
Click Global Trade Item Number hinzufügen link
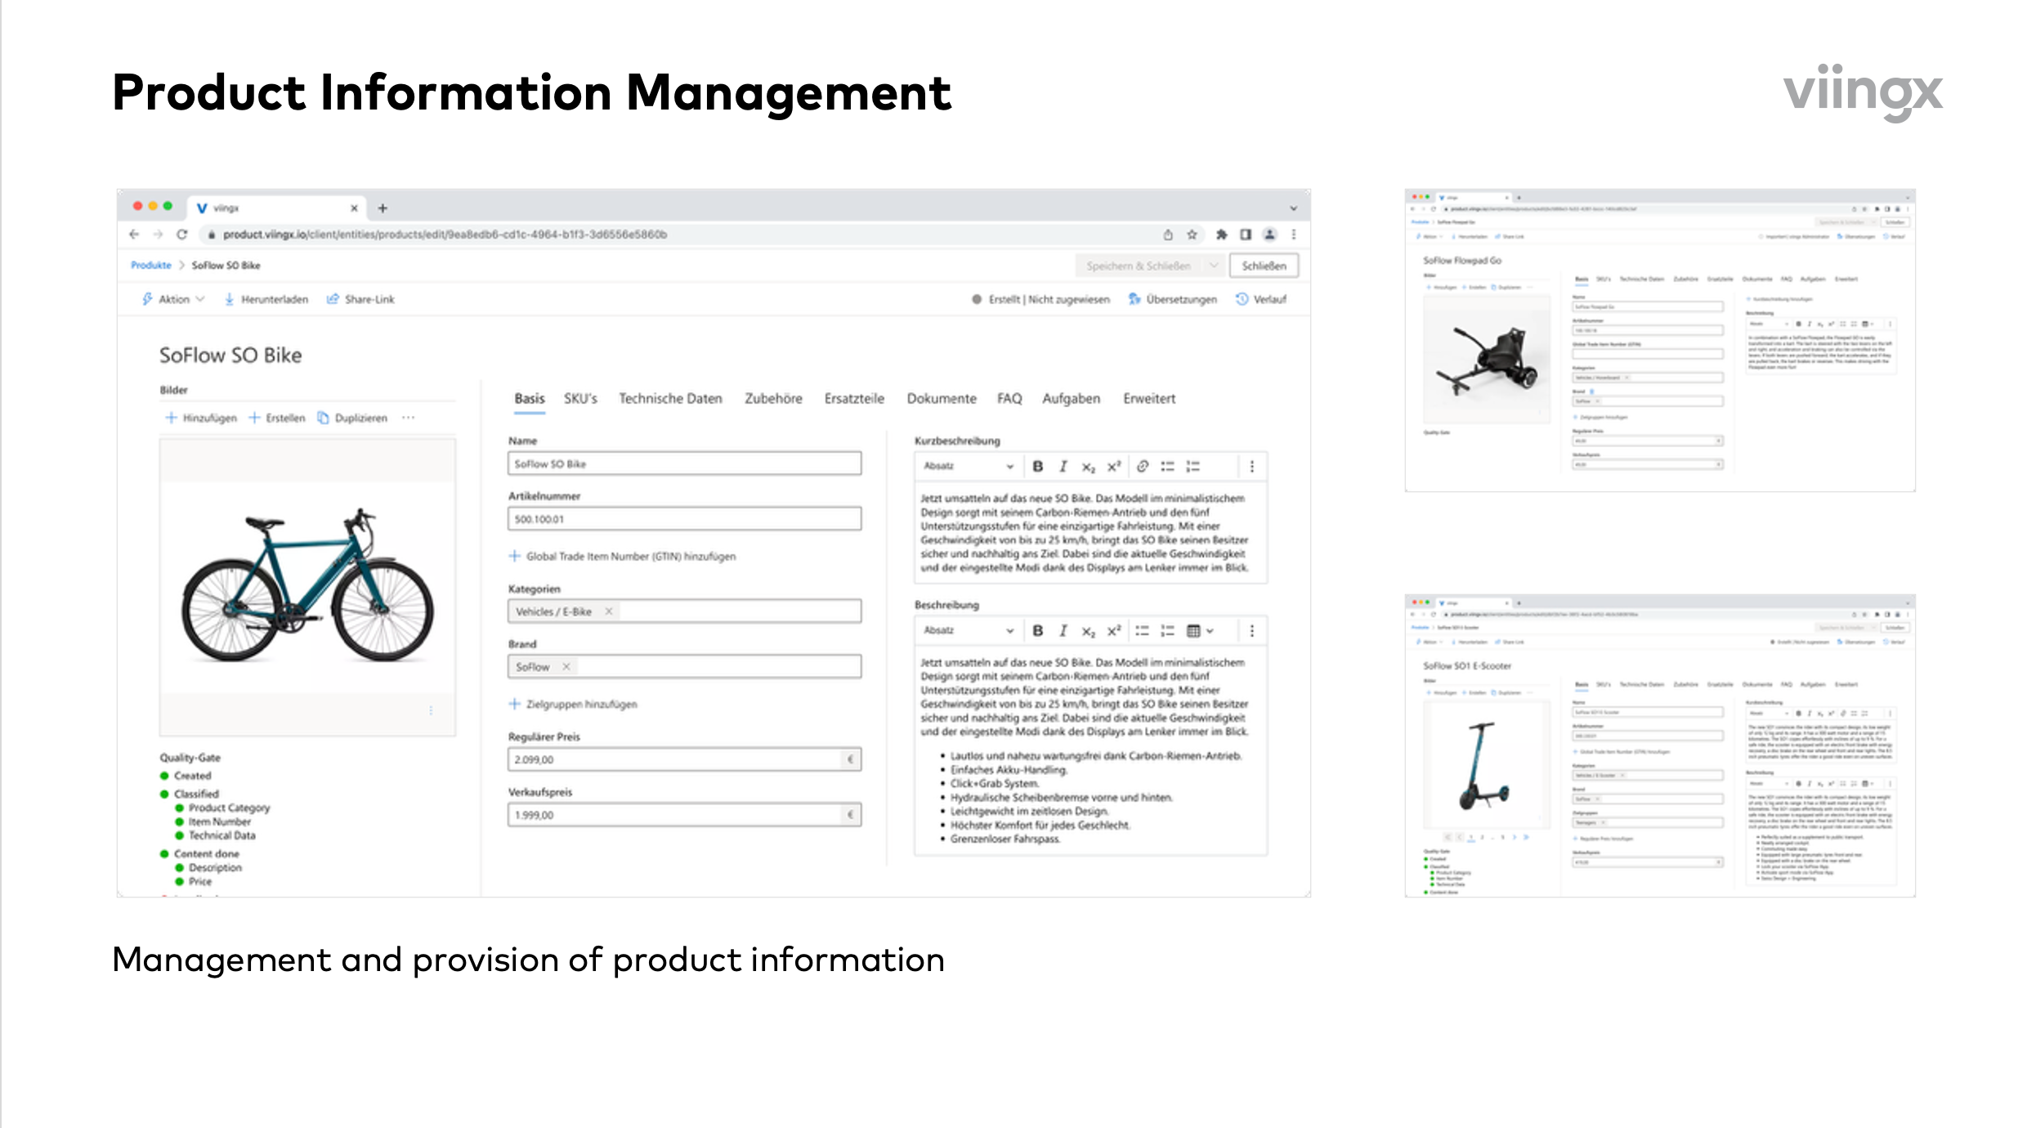pyautogui.click(x=622, y=557)
